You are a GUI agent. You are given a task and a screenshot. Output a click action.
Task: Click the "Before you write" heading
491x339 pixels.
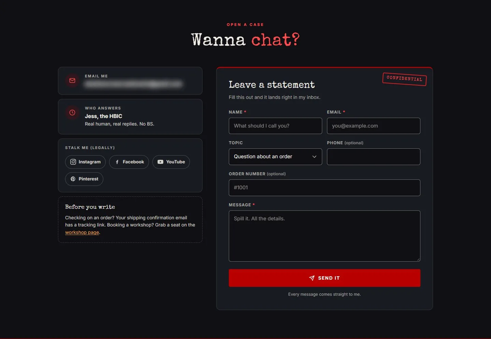[90, 207]
